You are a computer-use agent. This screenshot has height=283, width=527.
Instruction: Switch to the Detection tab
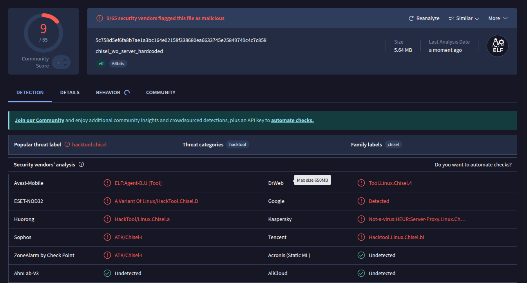pos(30,93)
